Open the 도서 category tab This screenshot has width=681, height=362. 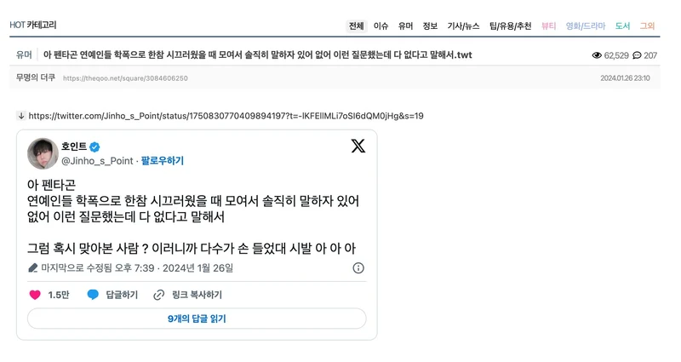[x=622, y=26]
